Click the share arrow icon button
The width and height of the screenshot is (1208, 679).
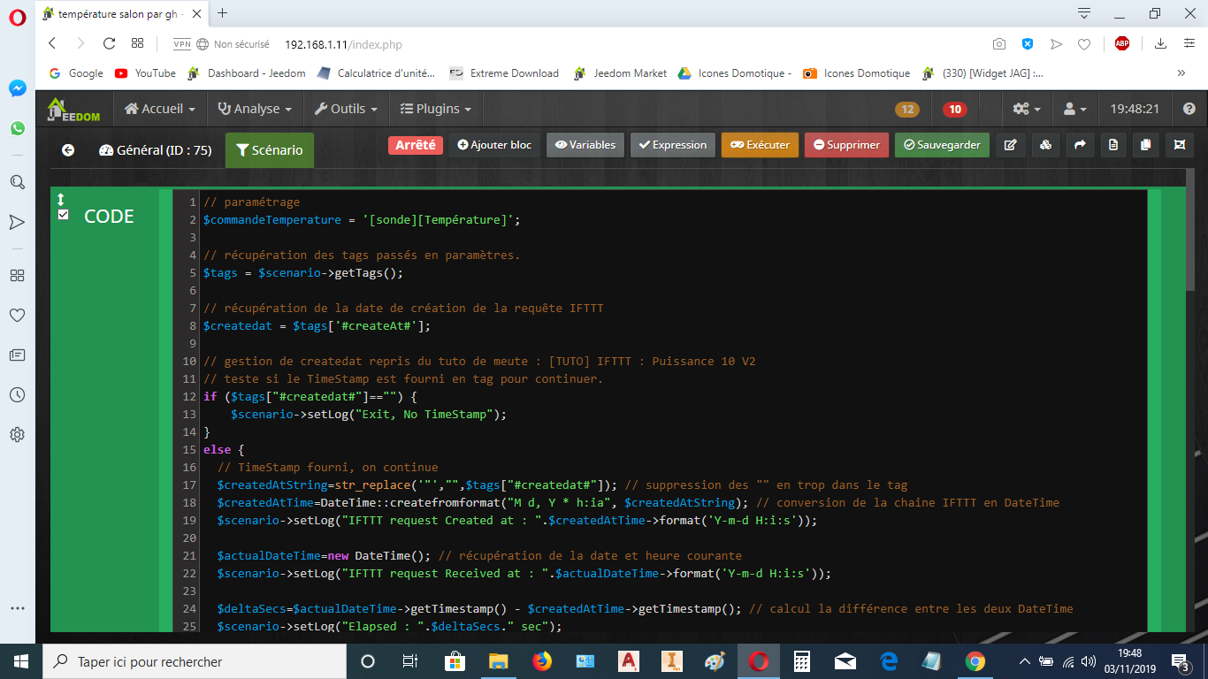[x=1080, y=145]
